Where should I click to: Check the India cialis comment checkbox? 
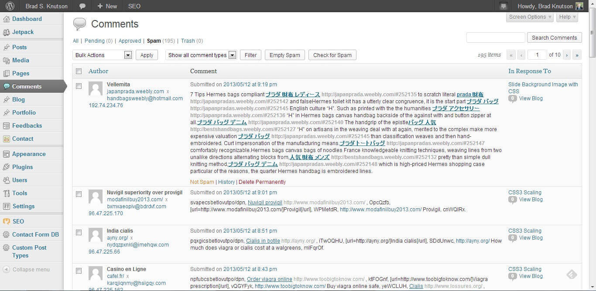click(x=79, y=233)
